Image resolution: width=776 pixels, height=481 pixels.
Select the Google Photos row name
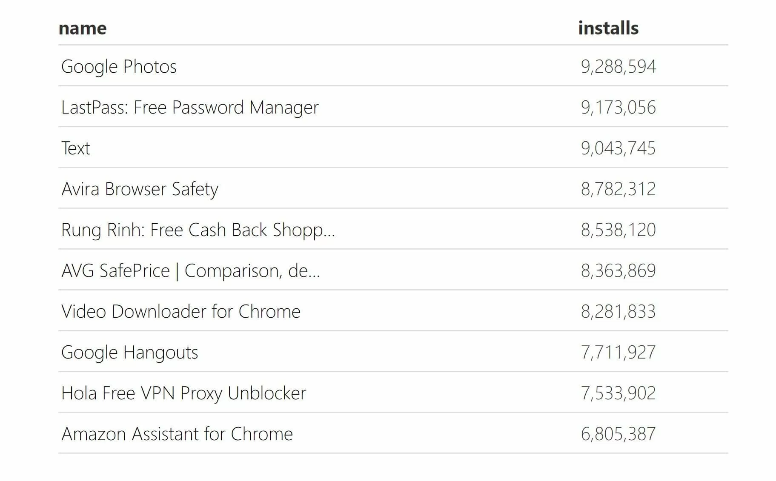119,67
